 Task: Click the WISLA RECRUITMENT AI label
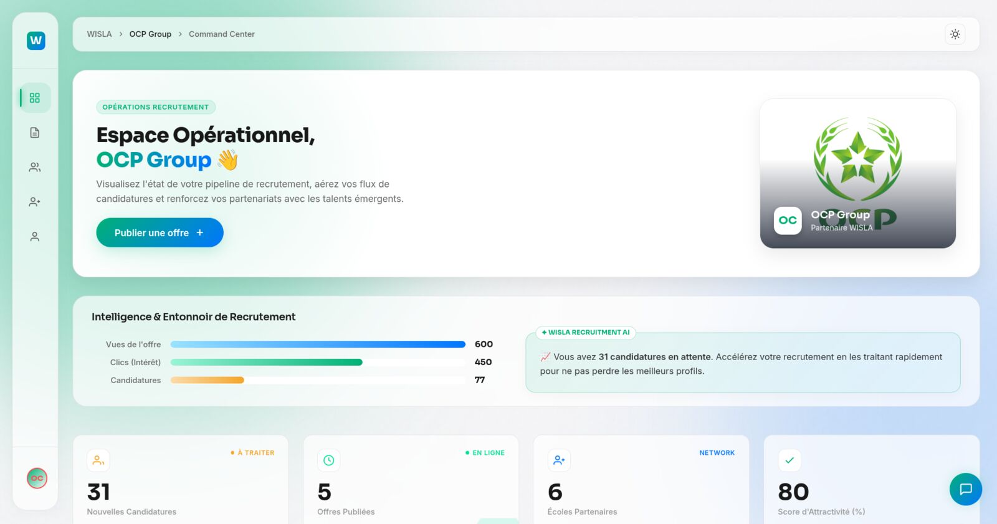[x=586, y=332]
